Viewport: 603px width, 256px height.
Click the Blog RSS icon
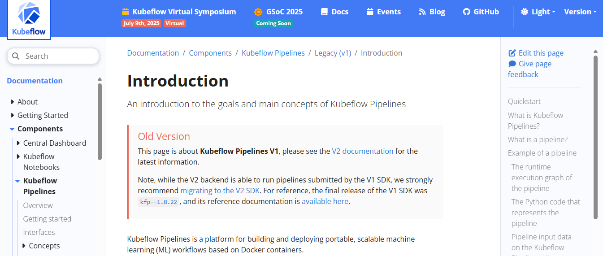coord(422,12)
